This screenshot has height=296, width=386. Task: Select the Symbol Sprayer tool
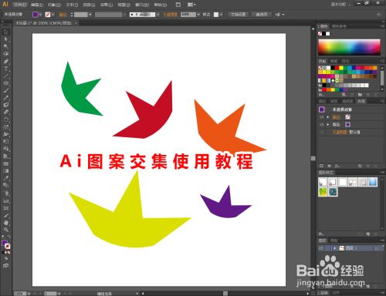coord(5,193)
